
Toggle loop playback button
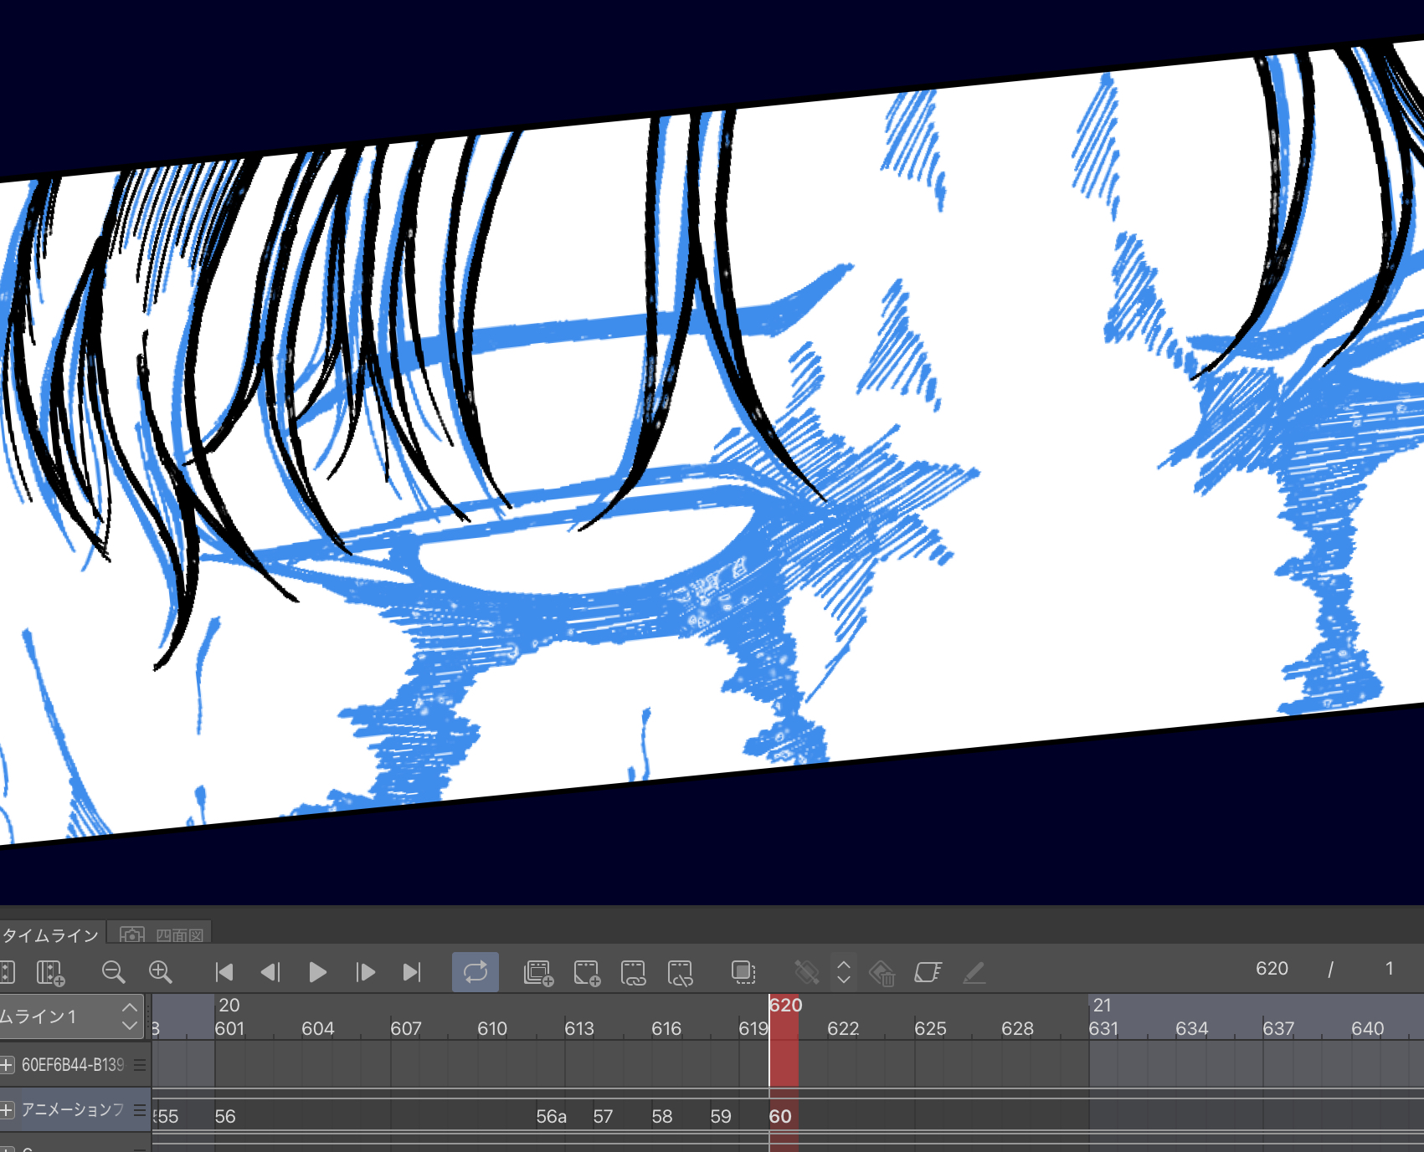point(475,972)
